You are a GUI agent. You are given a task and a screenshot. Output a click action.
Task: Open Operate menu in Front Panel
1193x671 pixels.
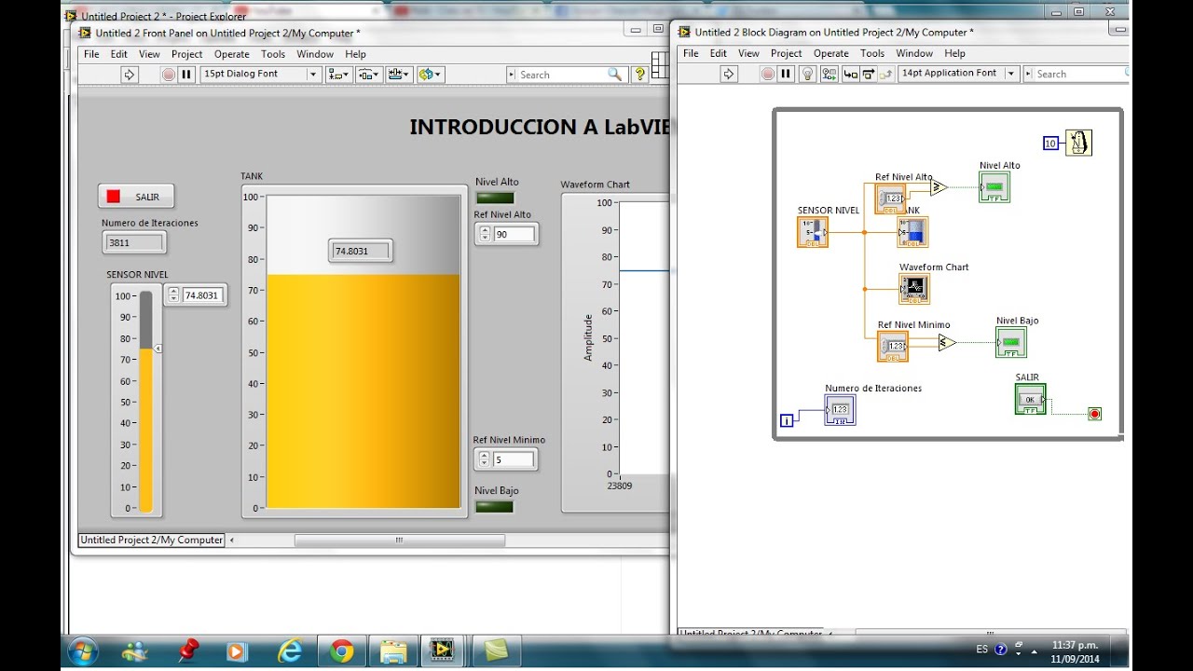click(232, 54)
